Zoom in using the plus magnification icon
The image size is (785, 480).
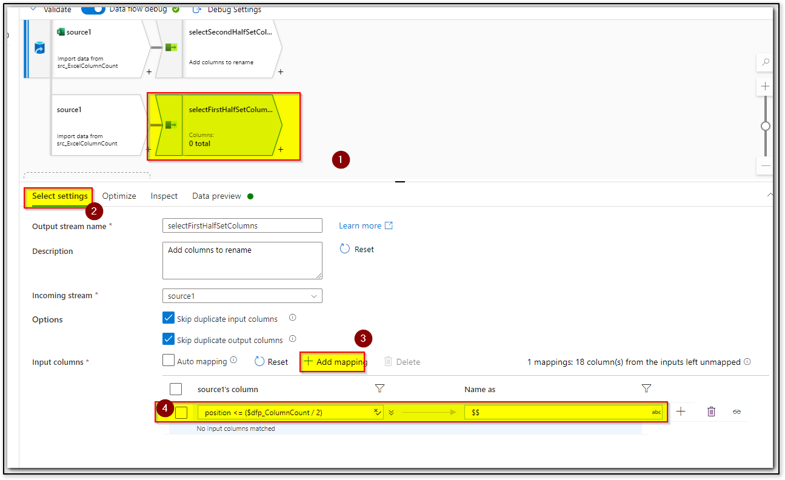[765, 86]
